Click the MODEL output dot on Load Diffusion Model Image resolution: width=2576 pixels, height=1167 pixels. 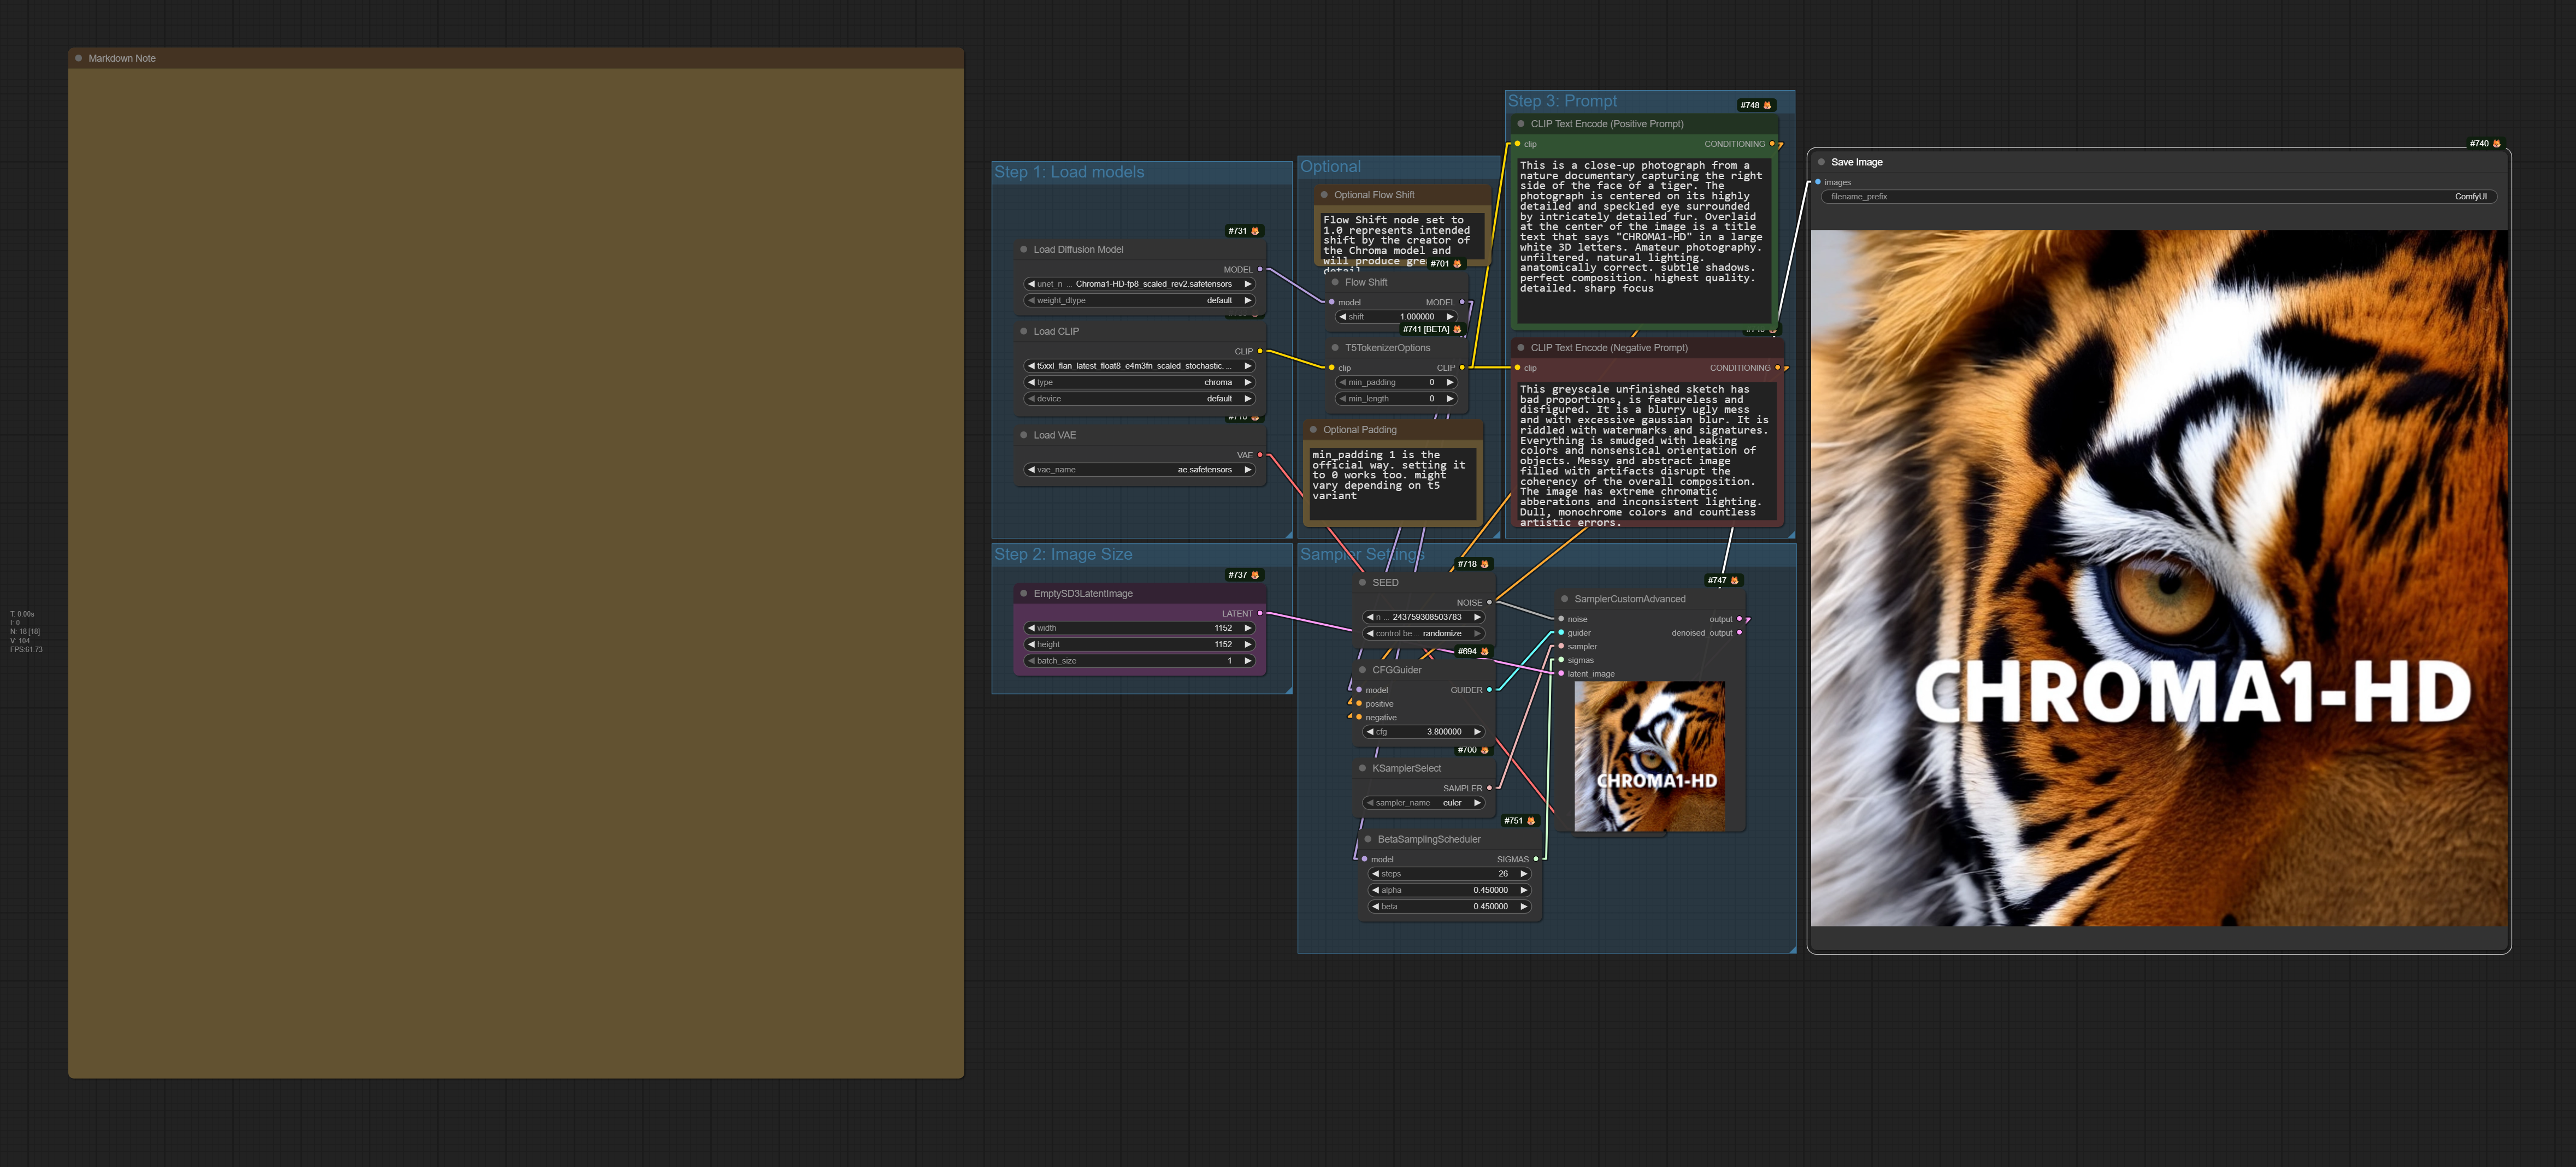pyautogui.click(x=1260, y=268)
